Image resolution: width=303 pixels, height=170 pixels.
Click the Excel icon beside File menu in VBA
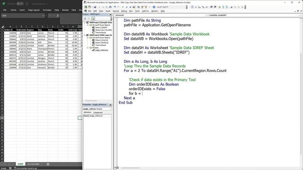(x=85, y=11)
